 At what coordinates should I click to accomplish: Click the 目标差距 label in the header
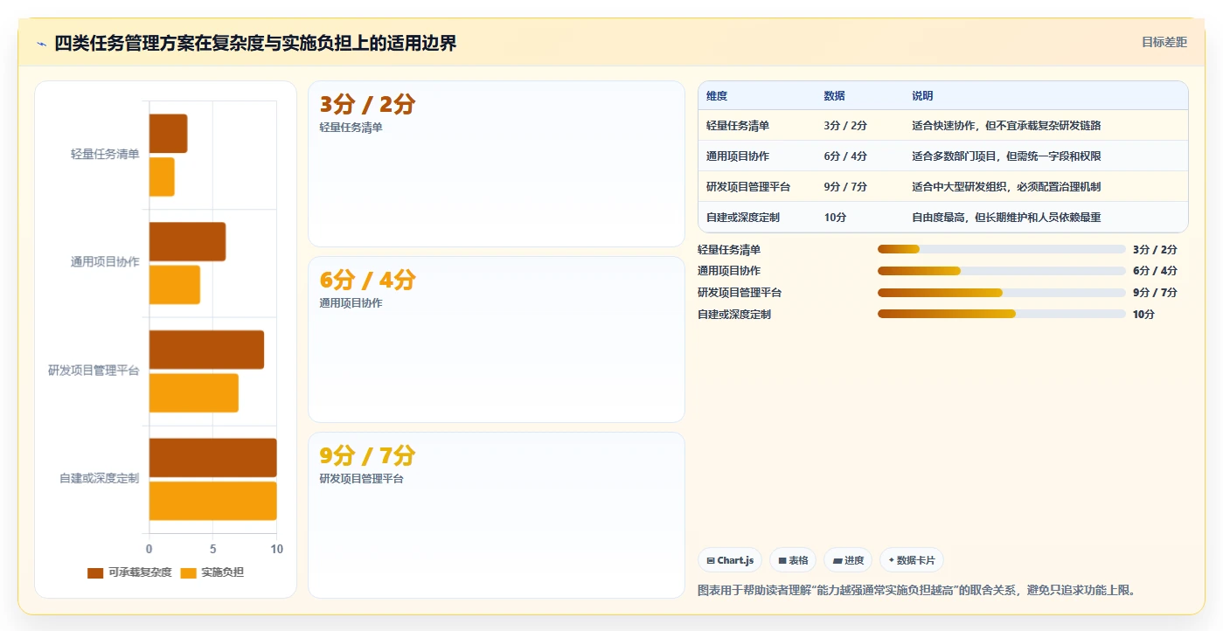tap(1164, 42)
